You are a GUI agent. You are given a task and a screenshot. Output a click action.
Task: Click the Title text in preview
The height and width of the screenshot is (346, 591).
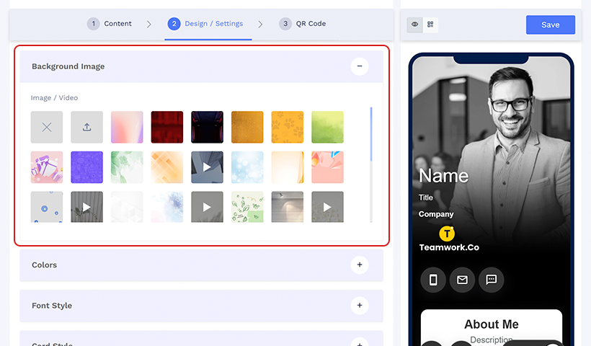tap(425, 198)
